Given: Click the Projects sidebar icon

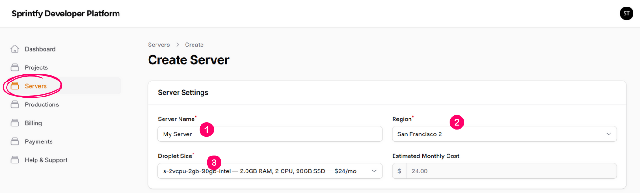Looking at the screenshot, I should click(15, 67).
